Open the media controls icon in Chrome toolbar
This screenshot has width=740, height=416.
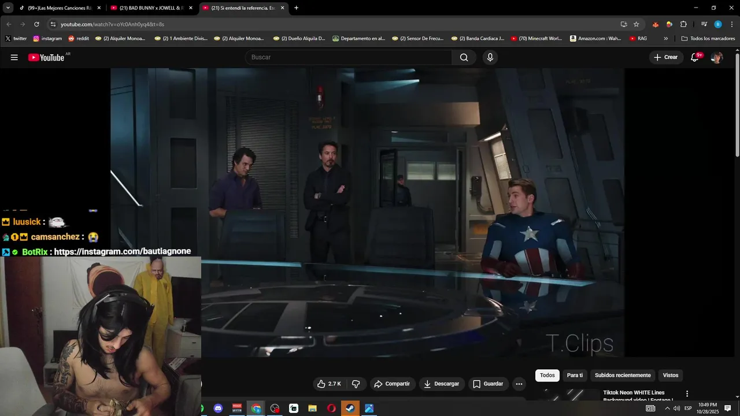tap(704, 24)
